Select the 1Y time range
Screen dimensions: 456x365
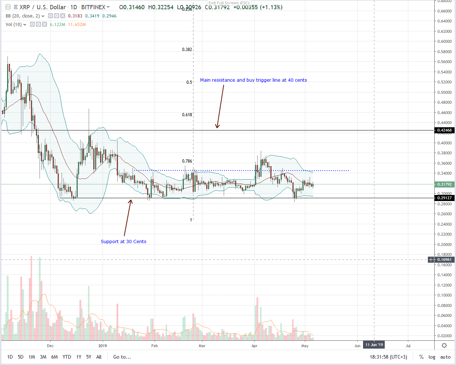pyautogui.click(x=79, y=357)
